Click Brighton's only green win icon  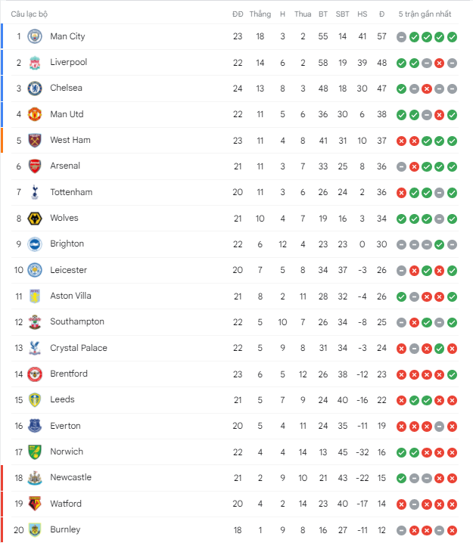440,245
